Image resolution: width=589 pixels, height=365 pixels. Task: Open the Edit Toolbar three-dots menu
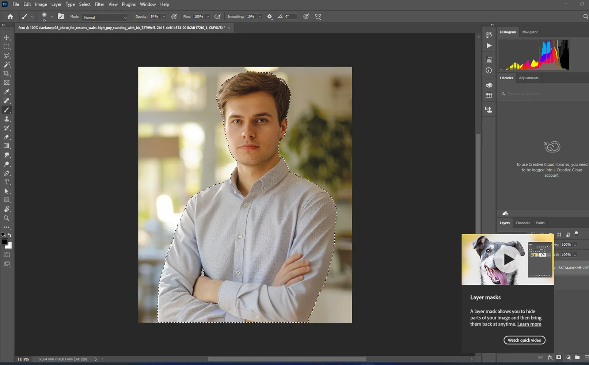click(x=7, y=227)
